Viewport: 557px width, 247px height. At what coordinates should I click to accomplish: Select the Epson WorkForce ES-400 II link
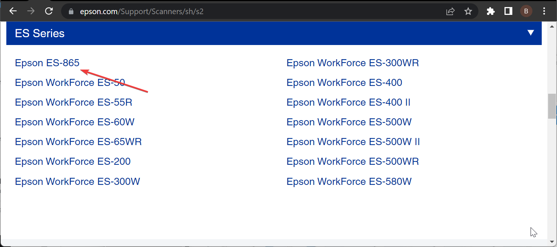(x=348, y=102)
